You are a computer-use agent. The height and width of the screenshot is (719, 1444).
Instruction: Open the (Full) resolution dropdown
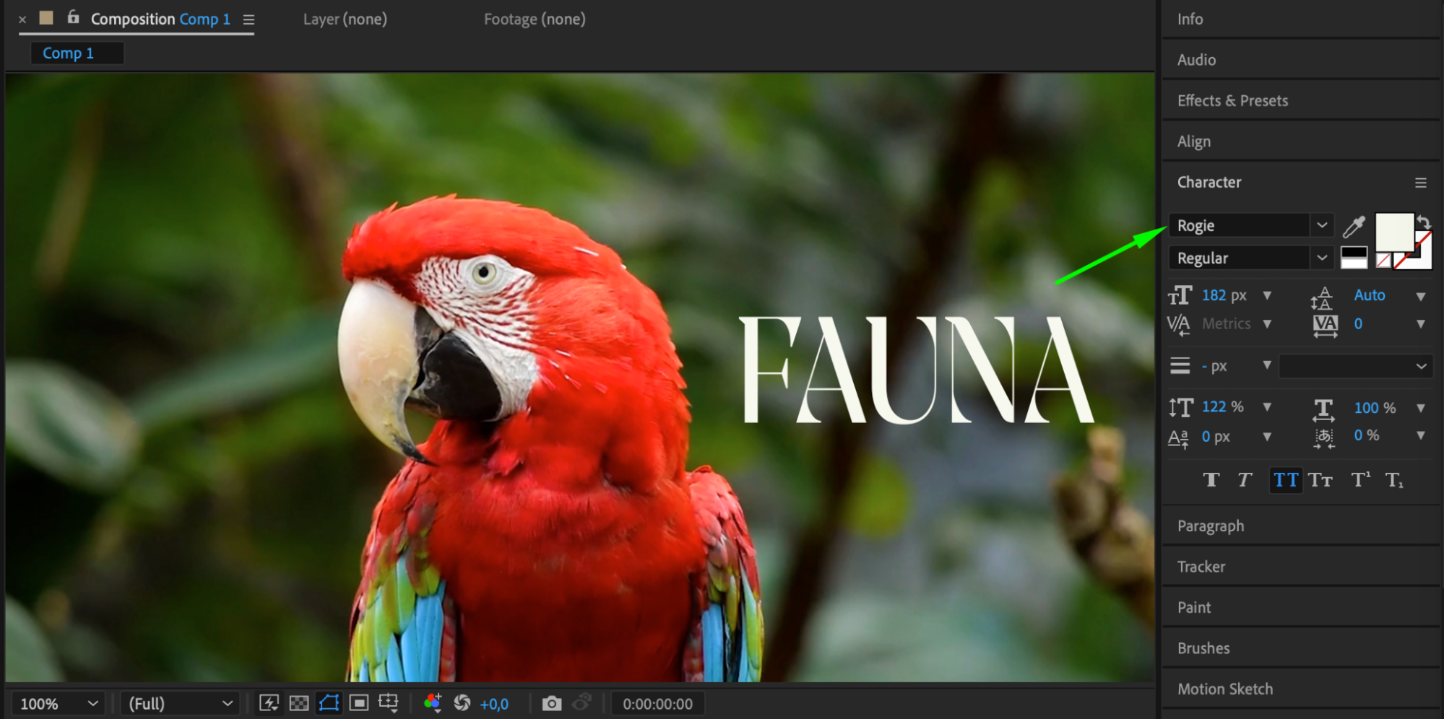180,704
